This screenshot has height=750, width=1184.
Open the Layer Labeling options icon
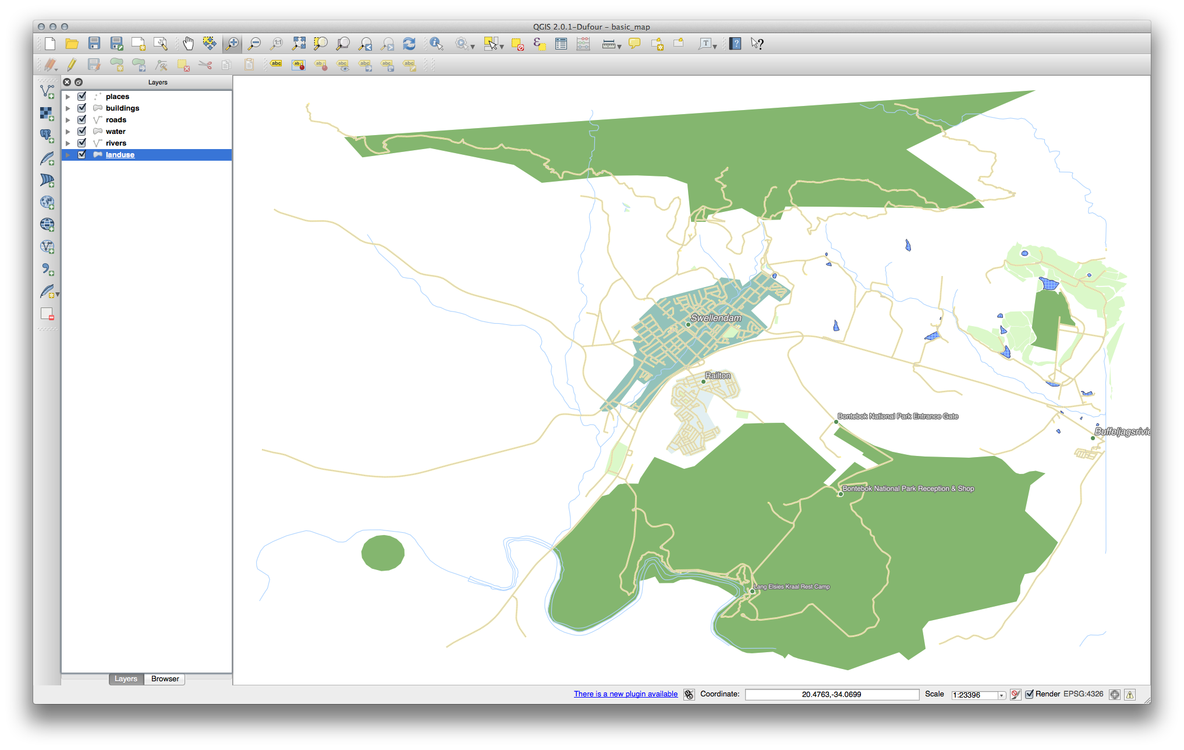click(x=276, y=64)
